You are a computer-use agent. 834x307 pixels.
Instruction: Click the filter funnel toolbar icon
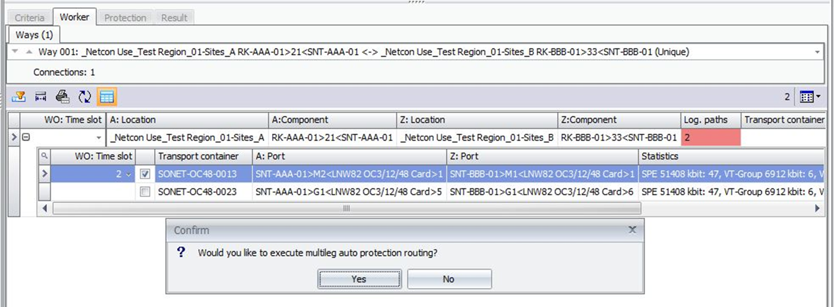pos(18,97)
